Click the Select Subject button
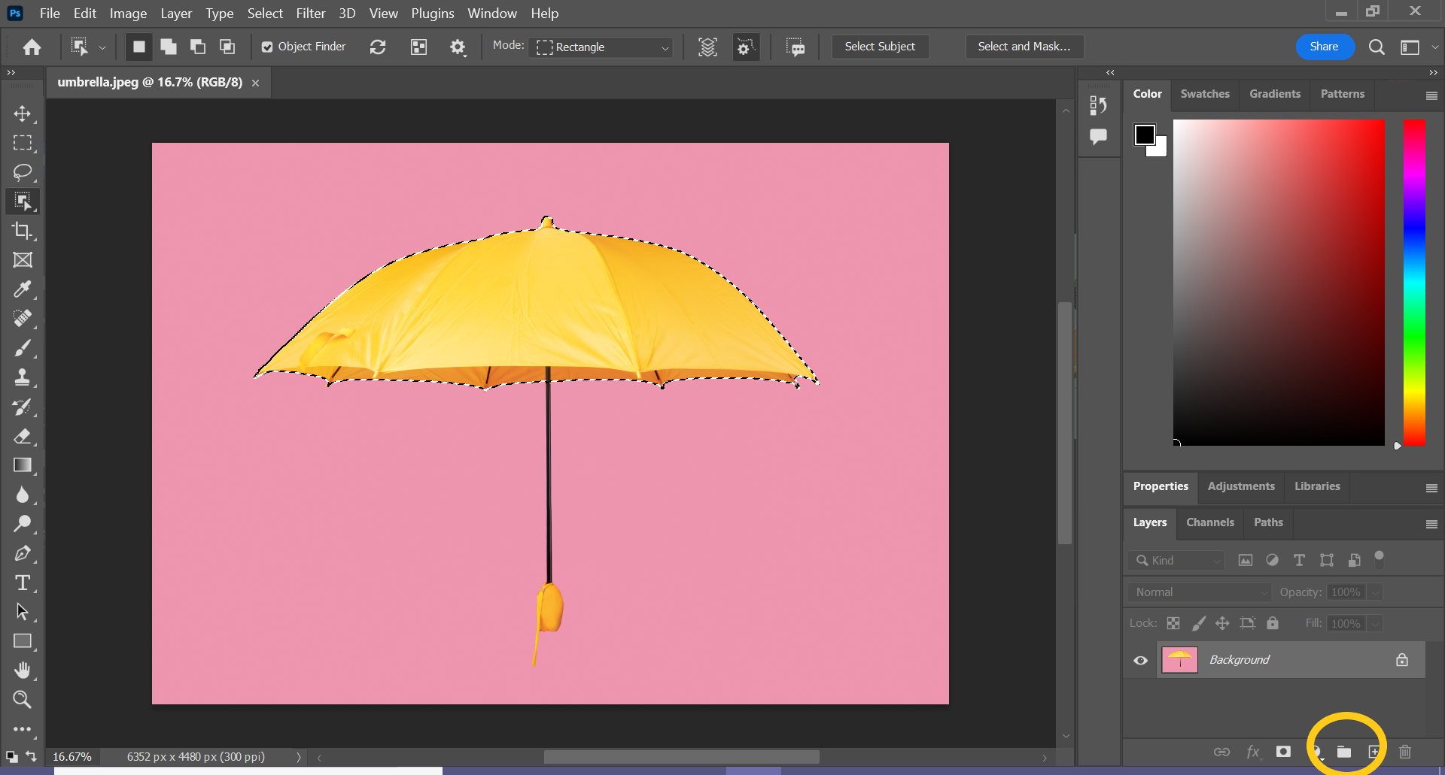 coord(880,47)
